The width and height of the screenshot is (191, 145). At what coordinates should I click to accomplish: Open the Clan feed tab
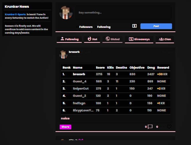pyautogui.click(x=165, y=39)
